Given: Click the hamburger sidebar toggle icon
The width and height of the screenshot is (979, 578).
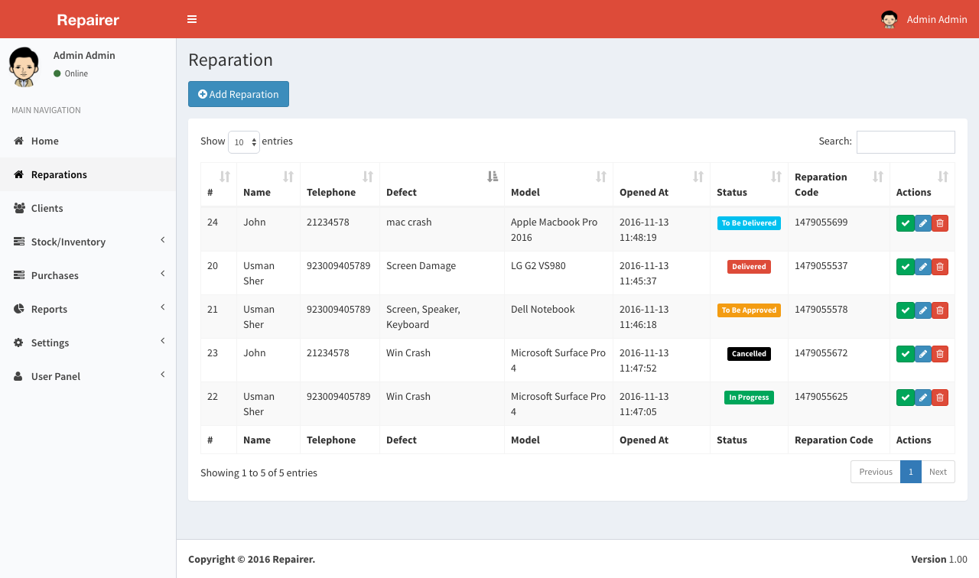Looking at the screenshot, I should pyautogui.click(x=192, y=19).
